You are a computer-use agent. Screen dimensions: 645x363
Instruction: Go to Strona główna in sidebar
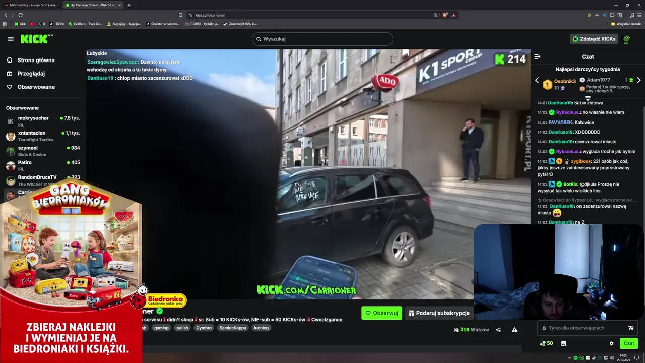tap(31, 60)
